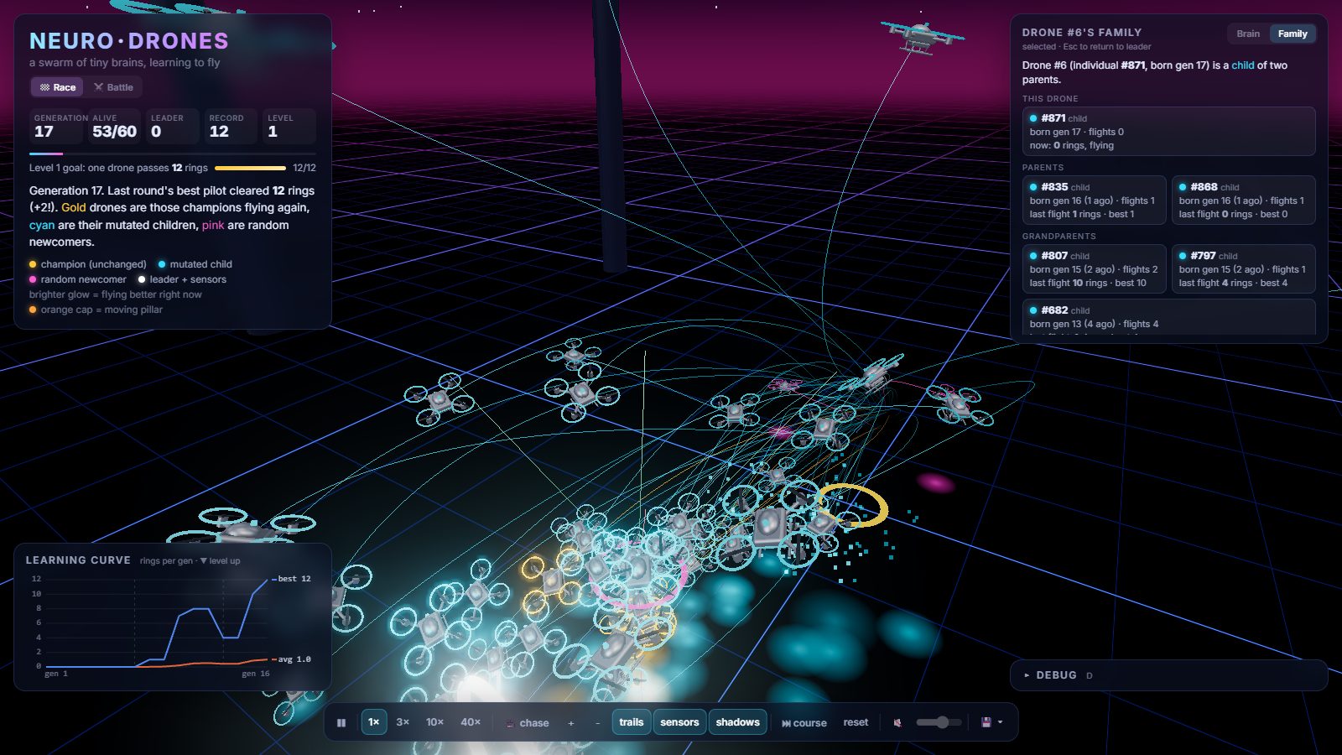Click the level goal progress bar

(250, 168)
